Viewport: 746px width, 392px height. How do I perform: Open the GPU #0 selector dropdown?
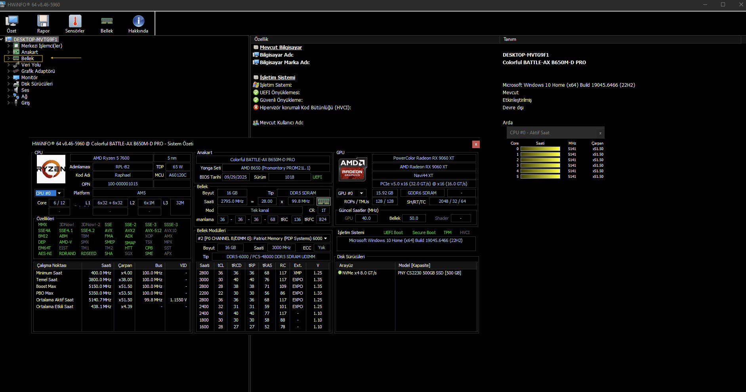tap(361, 193)
